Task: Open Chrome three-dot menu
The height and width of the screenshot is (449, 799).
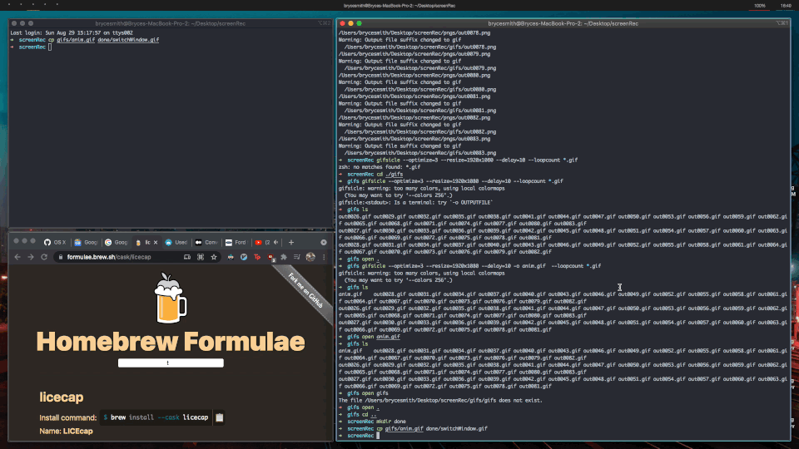Action: click(324, 257)
